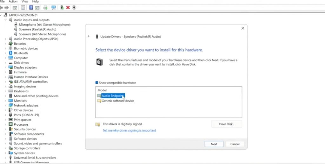Screen dimensions: 325x164
Task: Click the Firmware category icon
Action: click(x=10, y=72)
